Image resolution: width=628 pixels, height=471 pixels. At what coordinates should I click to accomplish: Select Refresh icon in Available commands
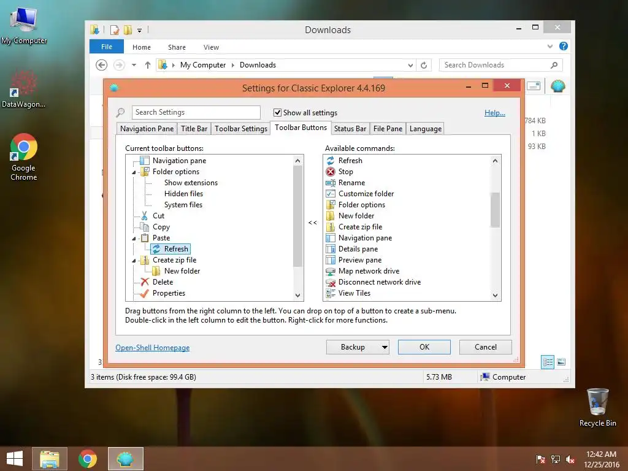click(x=331, y=161)
